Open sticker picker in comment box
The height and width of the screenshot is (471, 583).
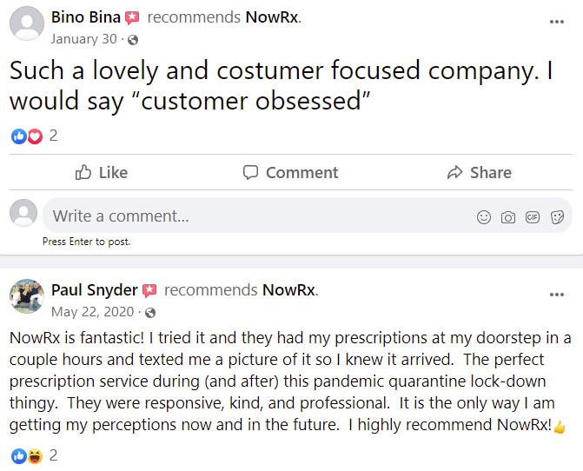pyautogui.click(x=557, y=217)
